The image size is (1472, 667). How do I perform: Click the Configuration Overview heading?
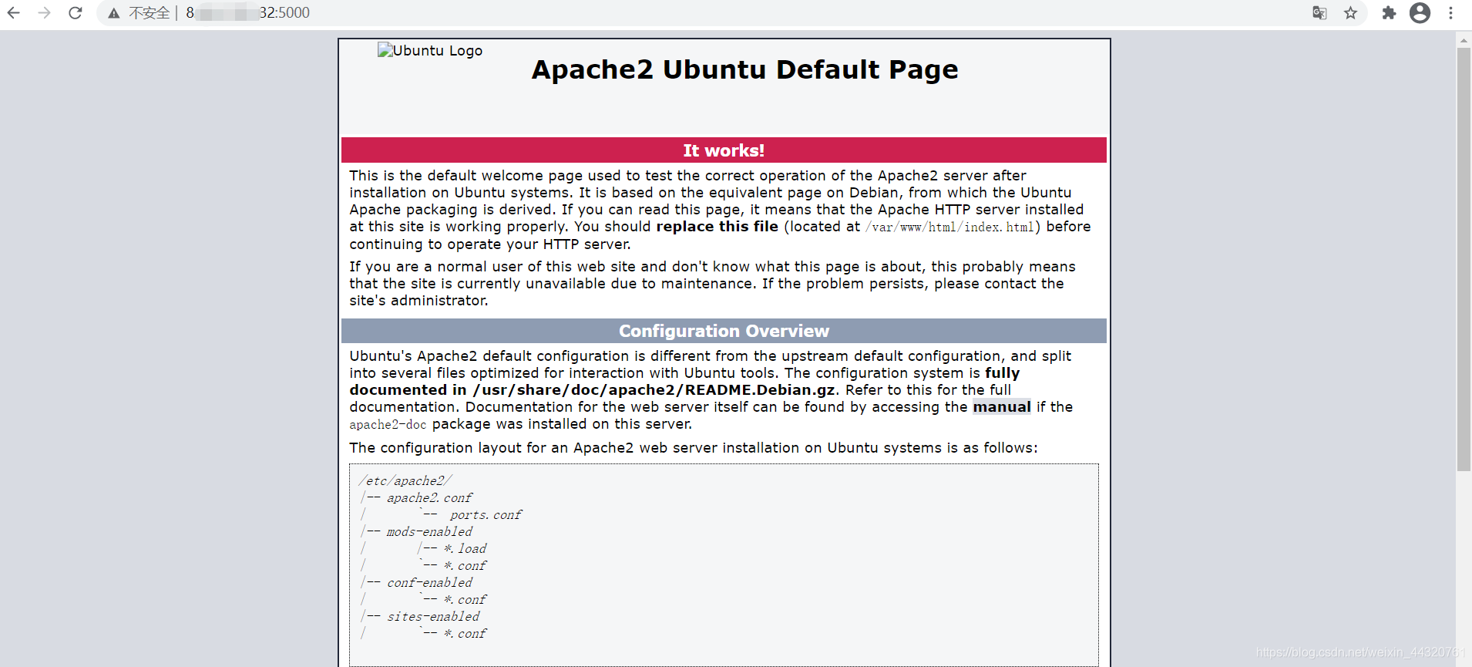(x=724, y=331)
